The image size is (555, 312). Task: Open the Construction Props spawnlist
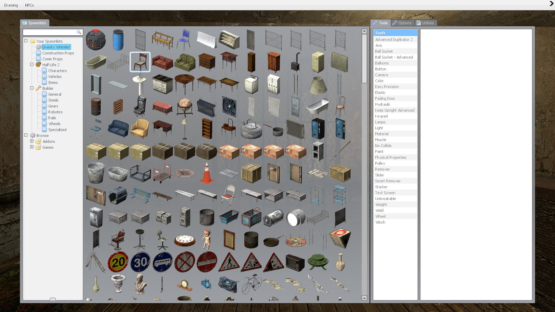coord(58,53)
